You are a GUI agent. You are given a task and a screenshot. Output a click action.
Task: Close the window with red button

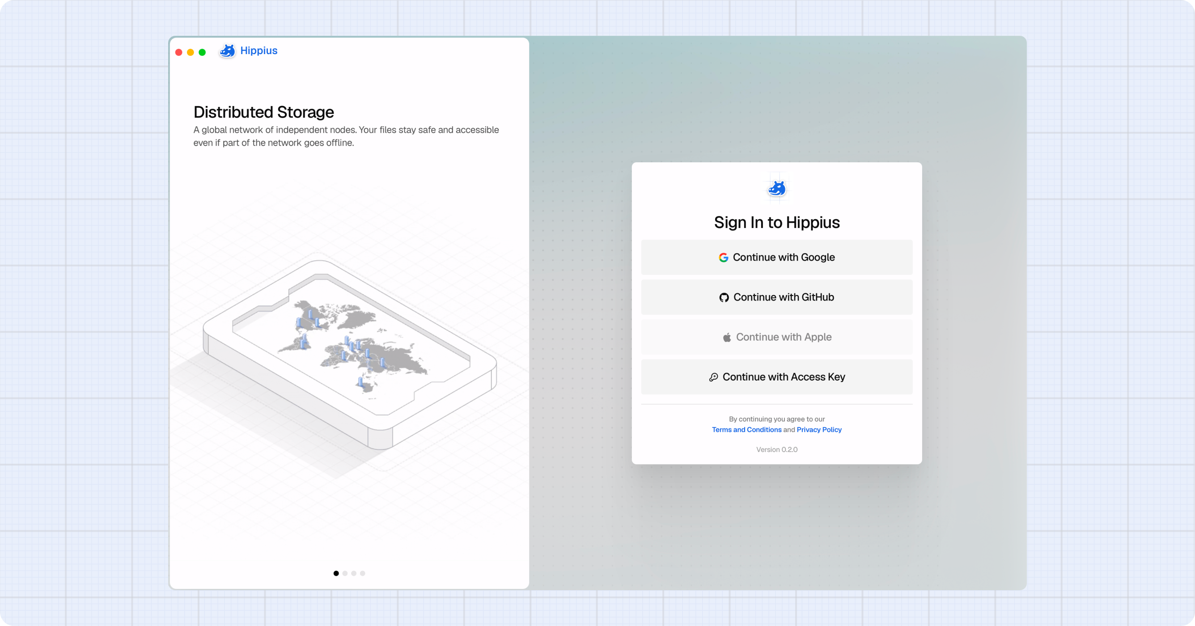tap(178, 52)
